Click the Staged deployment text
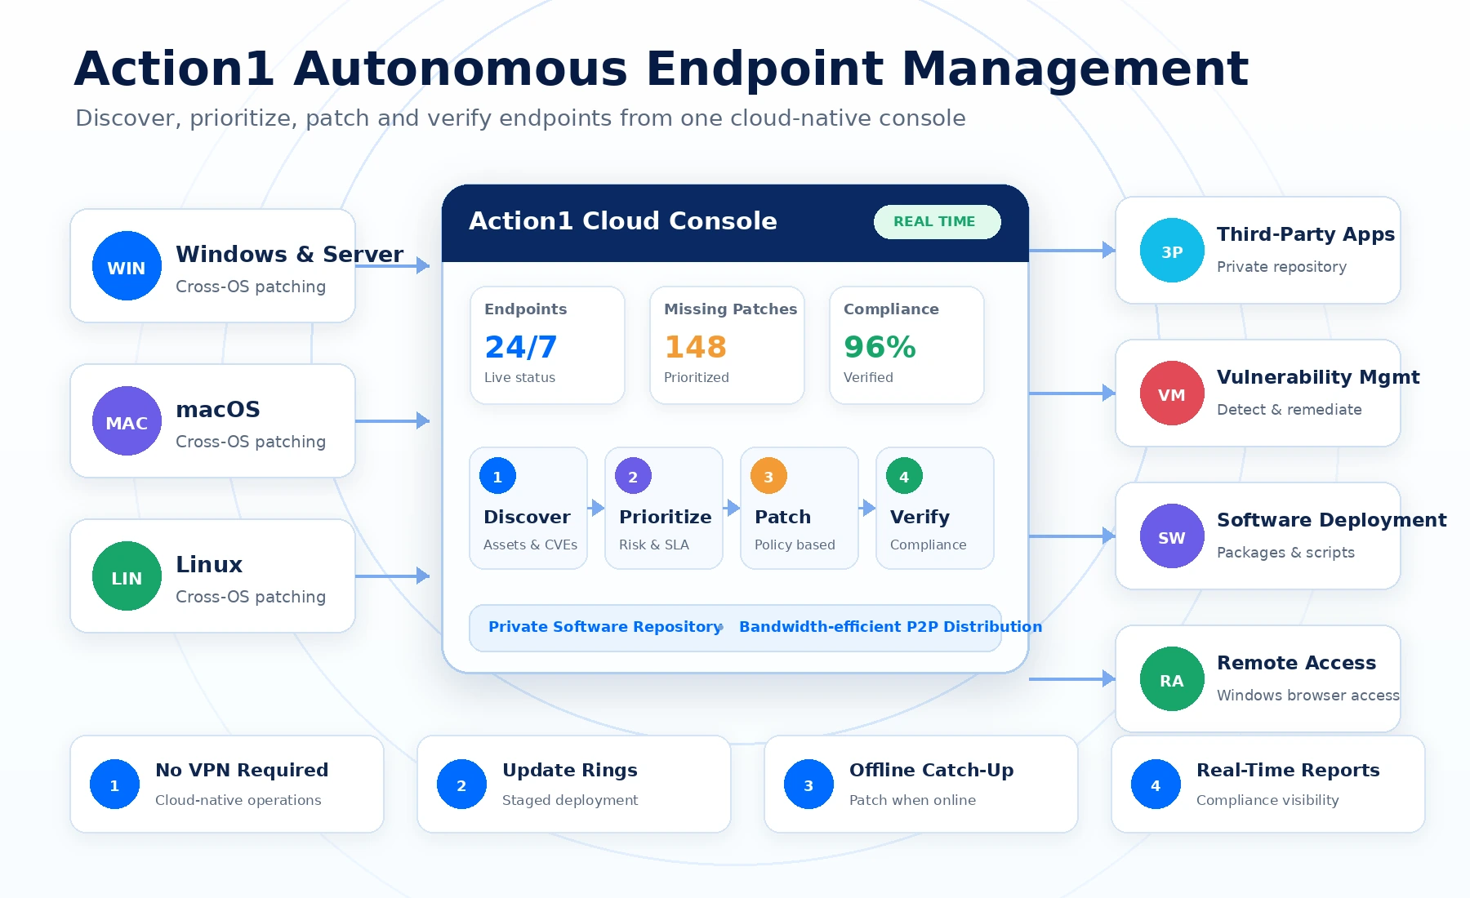This screenshot has width=1470, height=898. click(x=570, y=801)
